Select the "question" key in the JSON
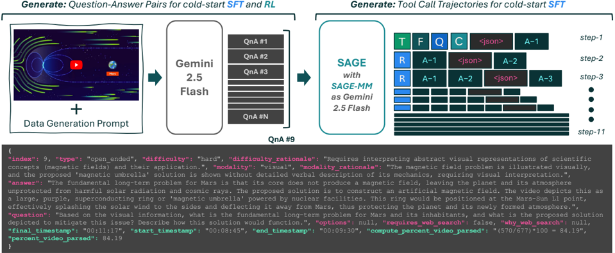This screenshot has width=615, height=253. [25, 215]
